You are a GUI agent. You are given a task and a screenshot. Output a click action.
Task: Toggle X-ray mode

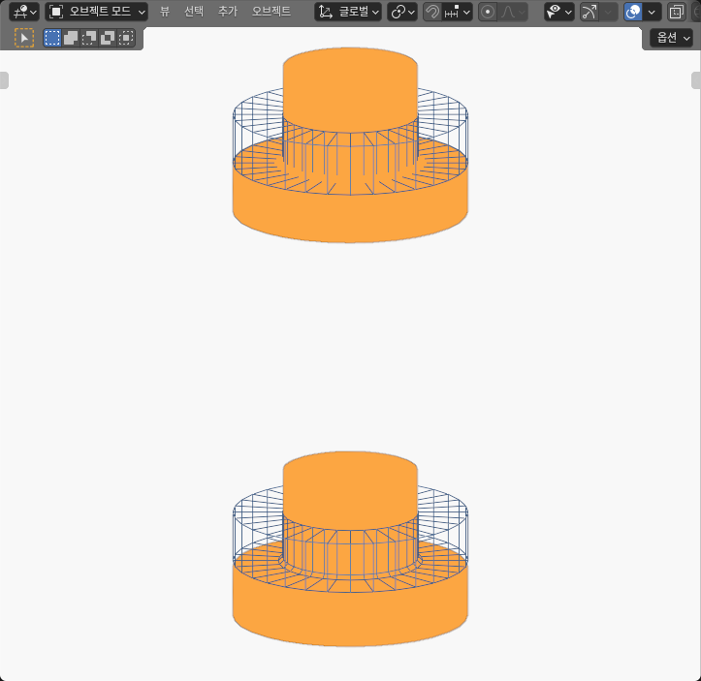click(x=677, y=12)
